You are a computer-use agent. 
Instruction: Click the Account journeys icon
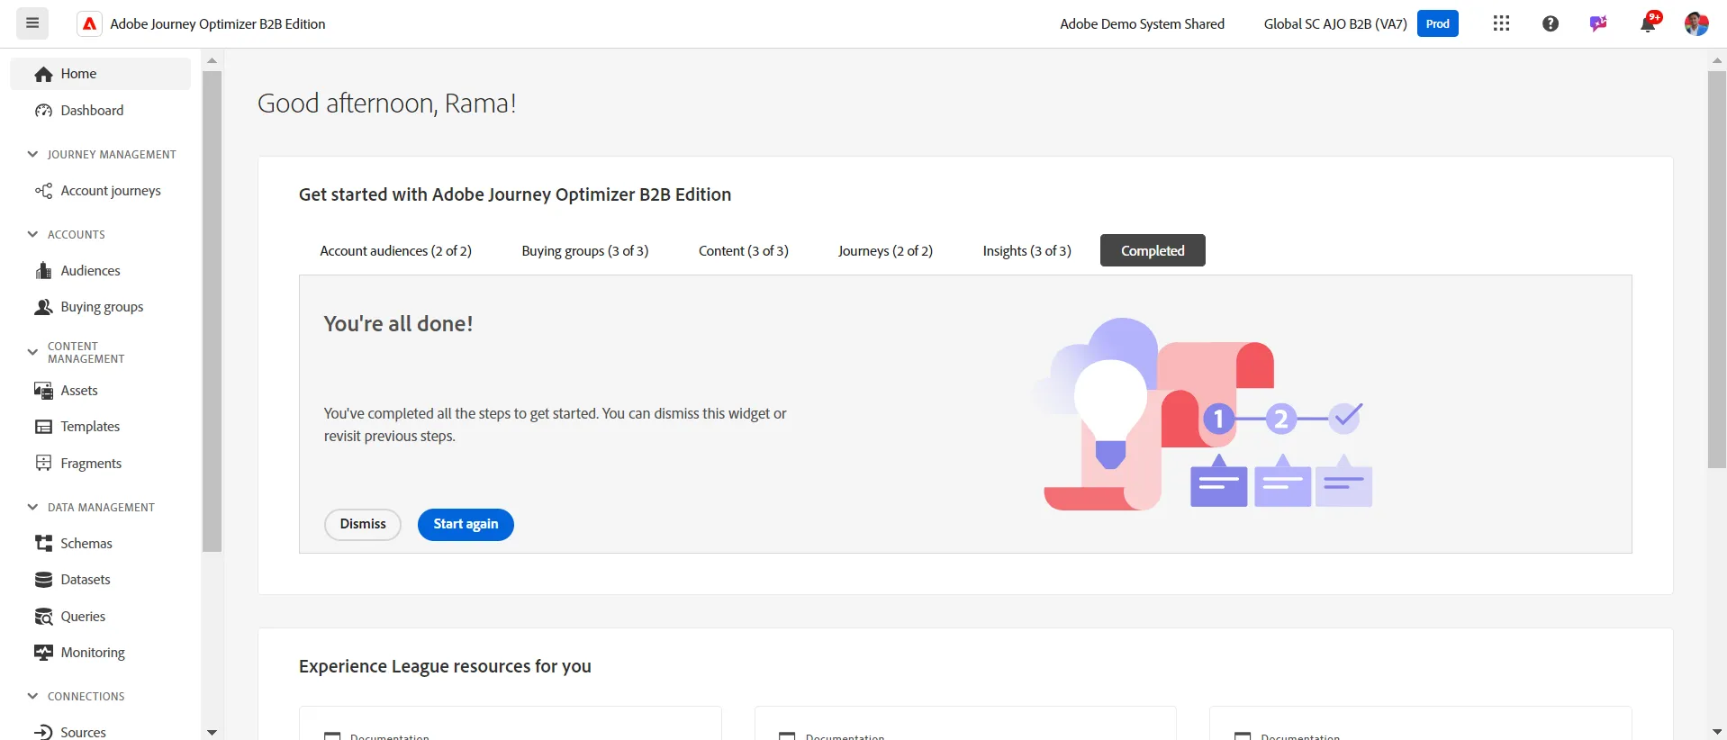(x=44, y=191)
